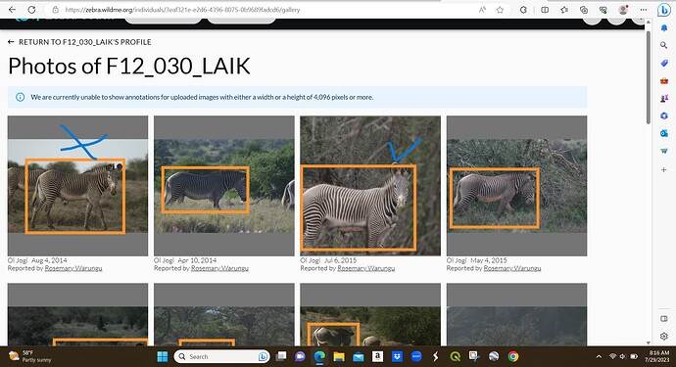
Task: Open File Explorer on the taskbar
Action: point(339,356)
